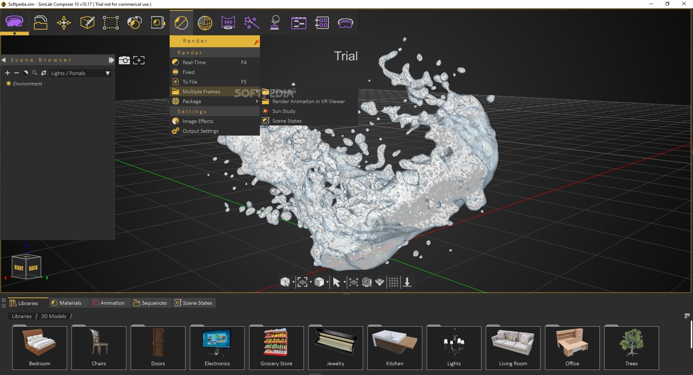Screen dimensions: 693x375
Task: Open the Multiple Frames submenu
Action: (x=215, y=92)
